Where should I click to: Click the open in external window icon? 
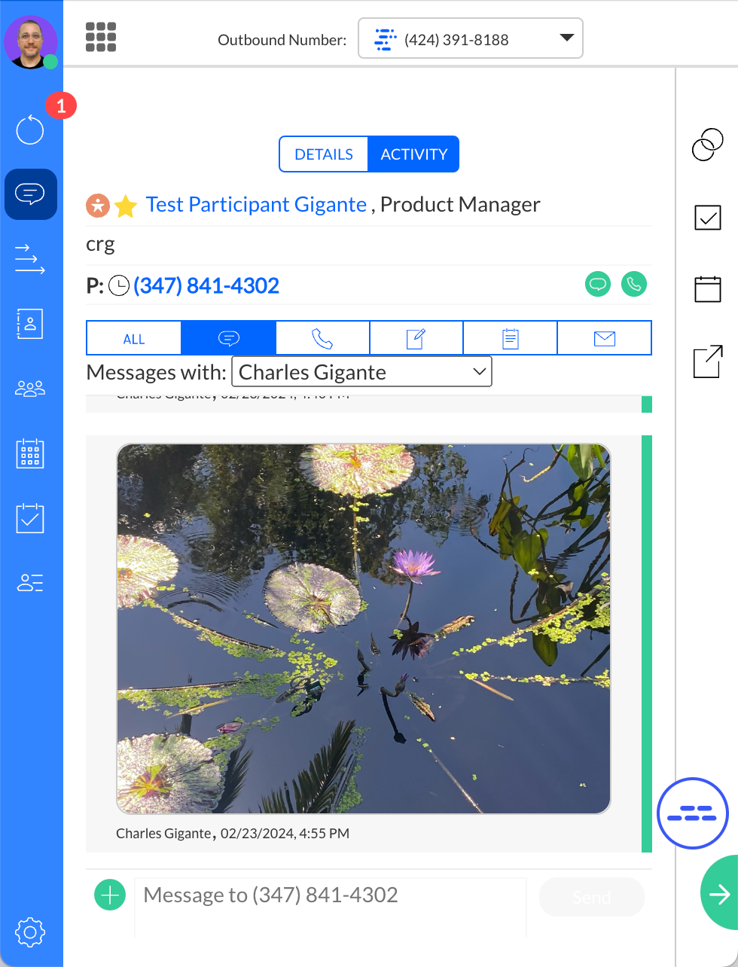(x=707, y=361)
